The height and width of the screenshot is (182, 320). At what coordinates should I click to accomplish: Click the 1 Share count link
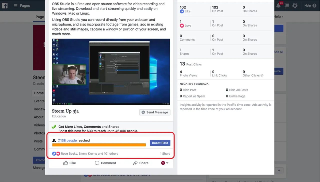tap(165, 153)
